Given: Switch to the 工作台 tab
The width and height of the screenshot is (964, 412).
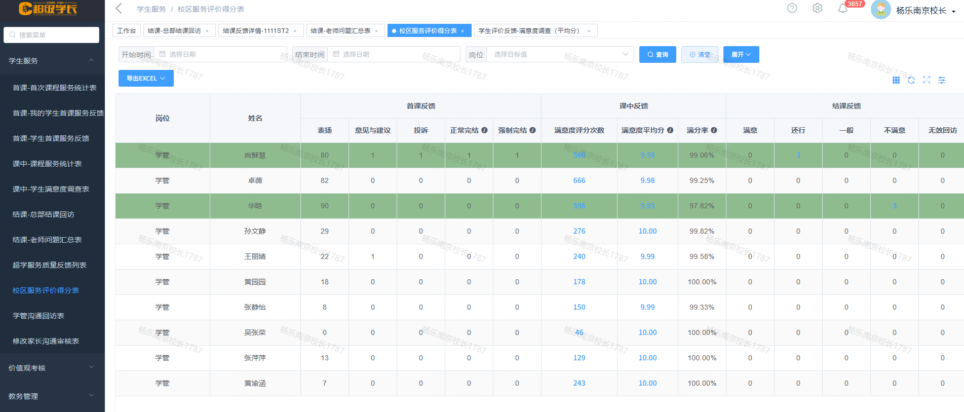Looking at the screenshot, I should pyautogui.click(x=126, y=31).
